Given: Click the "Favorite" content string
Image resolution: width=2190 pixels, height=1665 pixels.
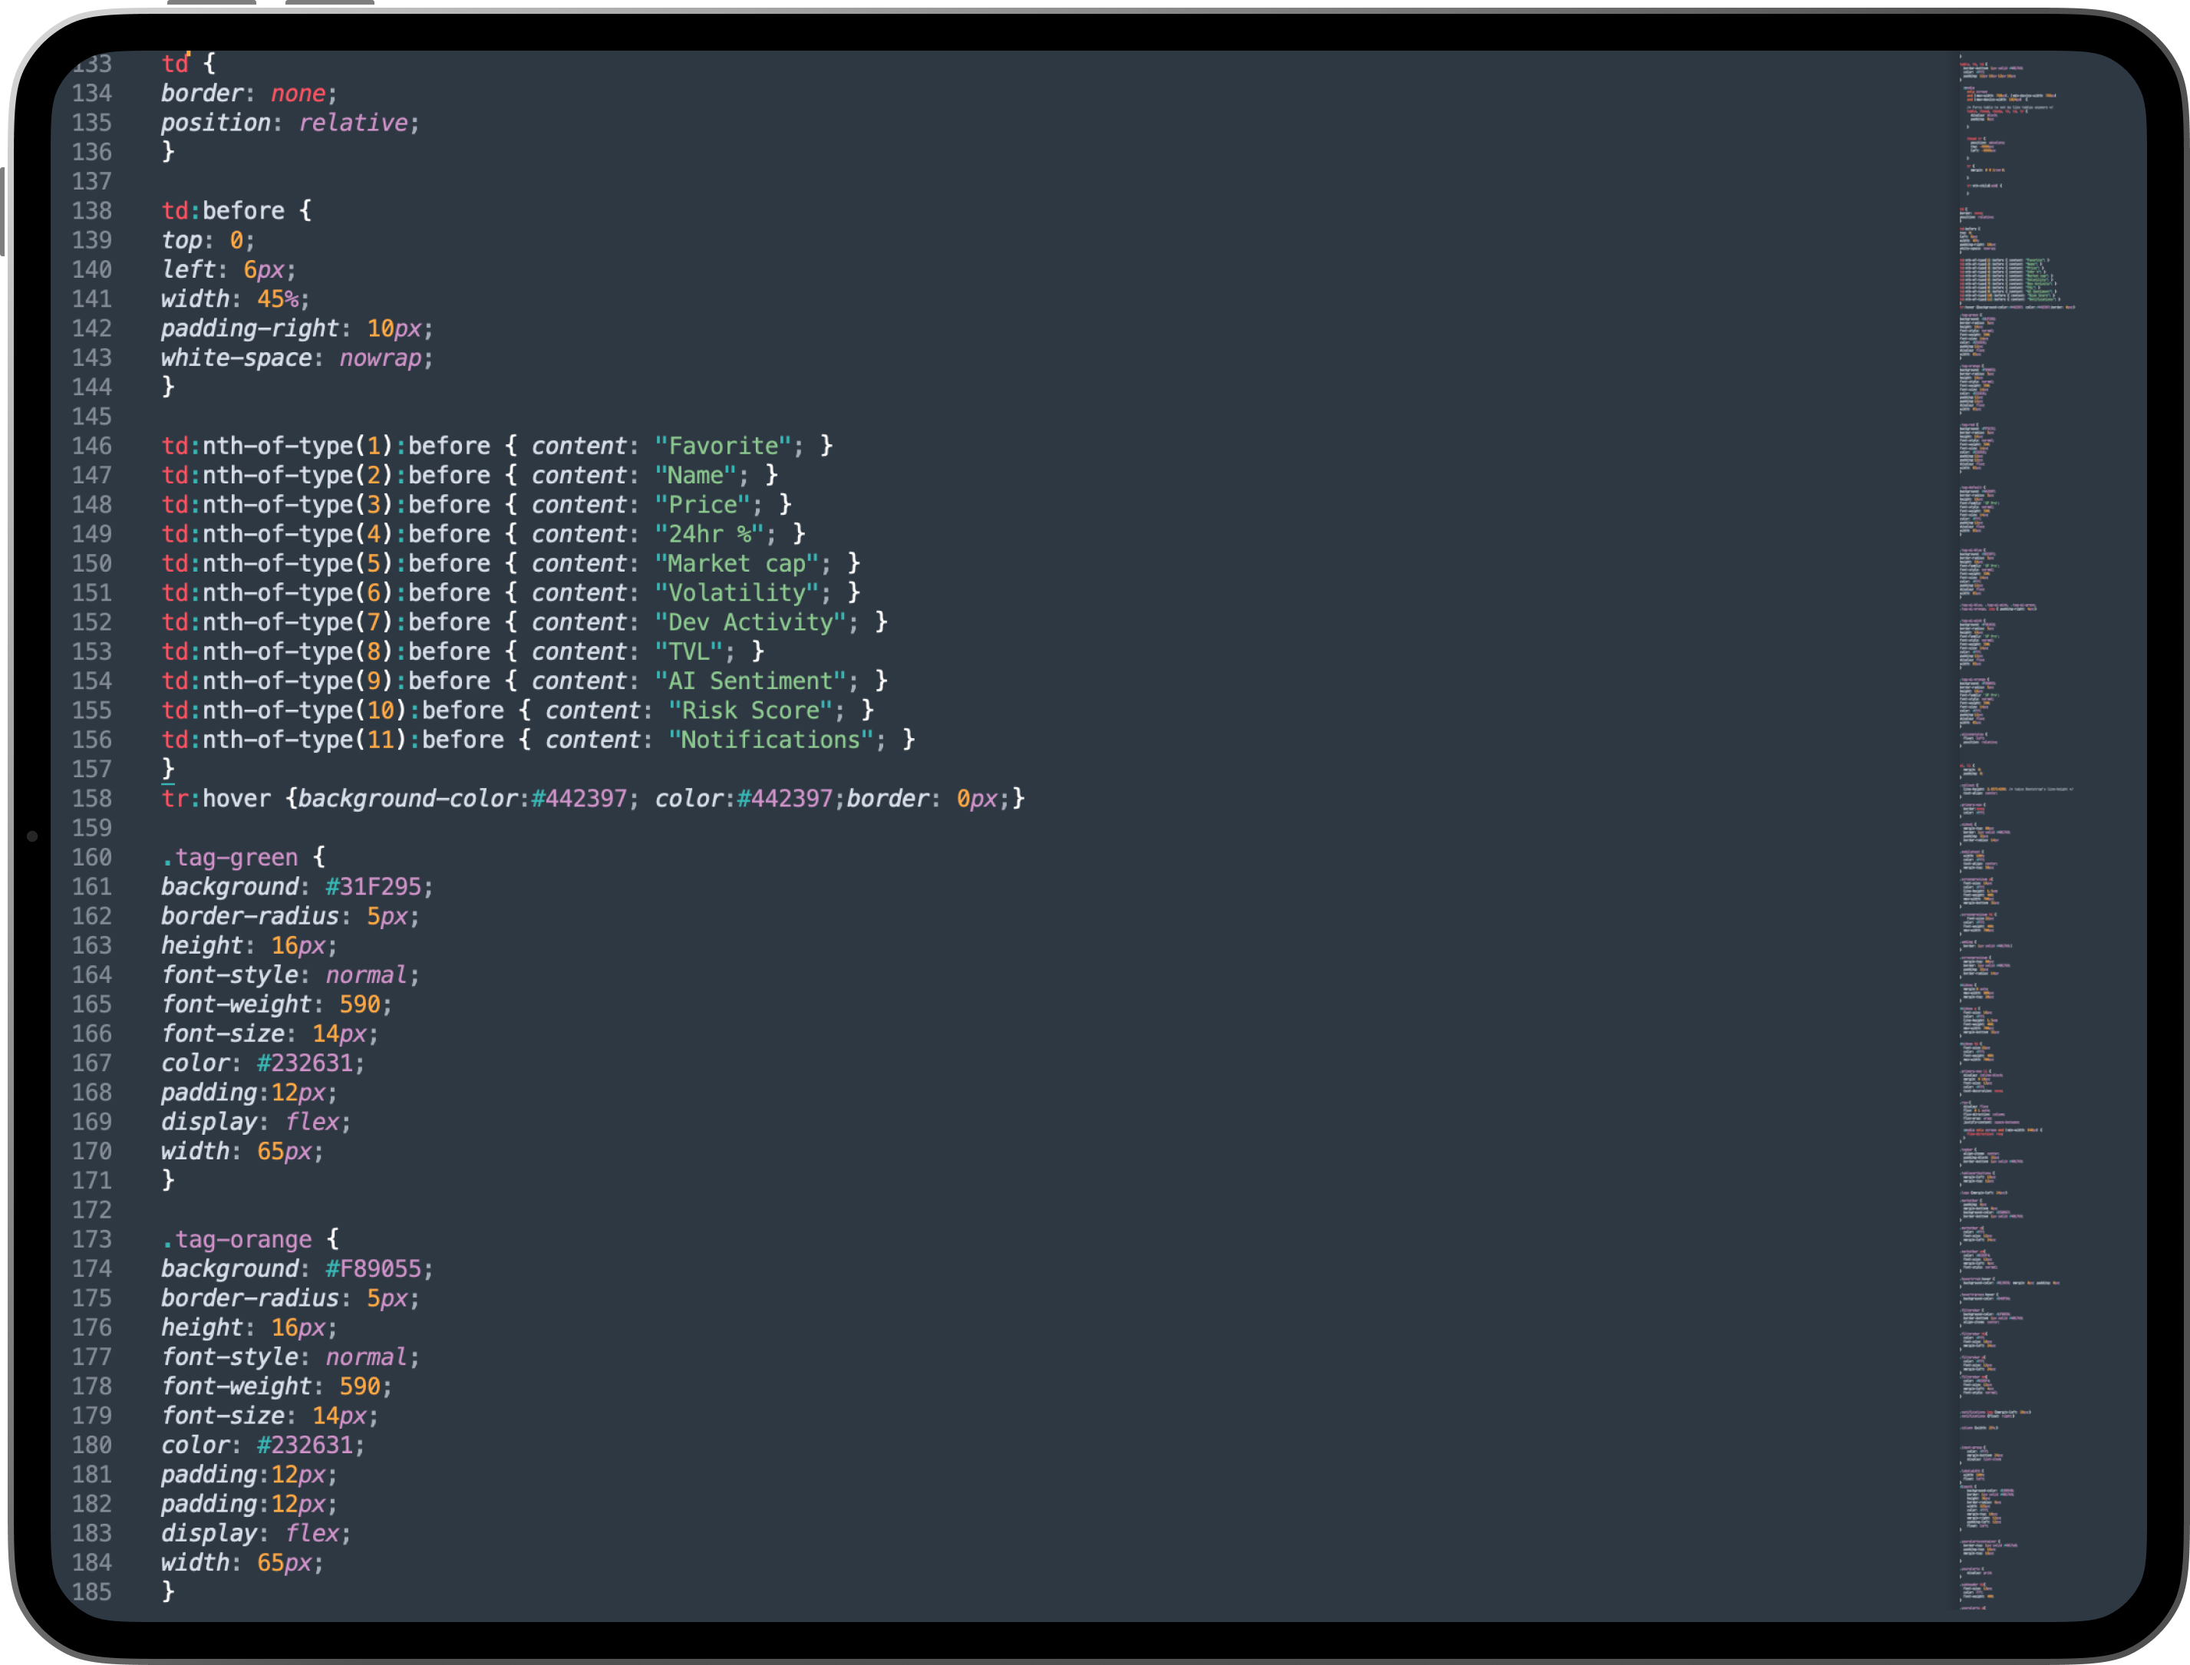Looking at the screenshot, I should (x=722, y=446).
